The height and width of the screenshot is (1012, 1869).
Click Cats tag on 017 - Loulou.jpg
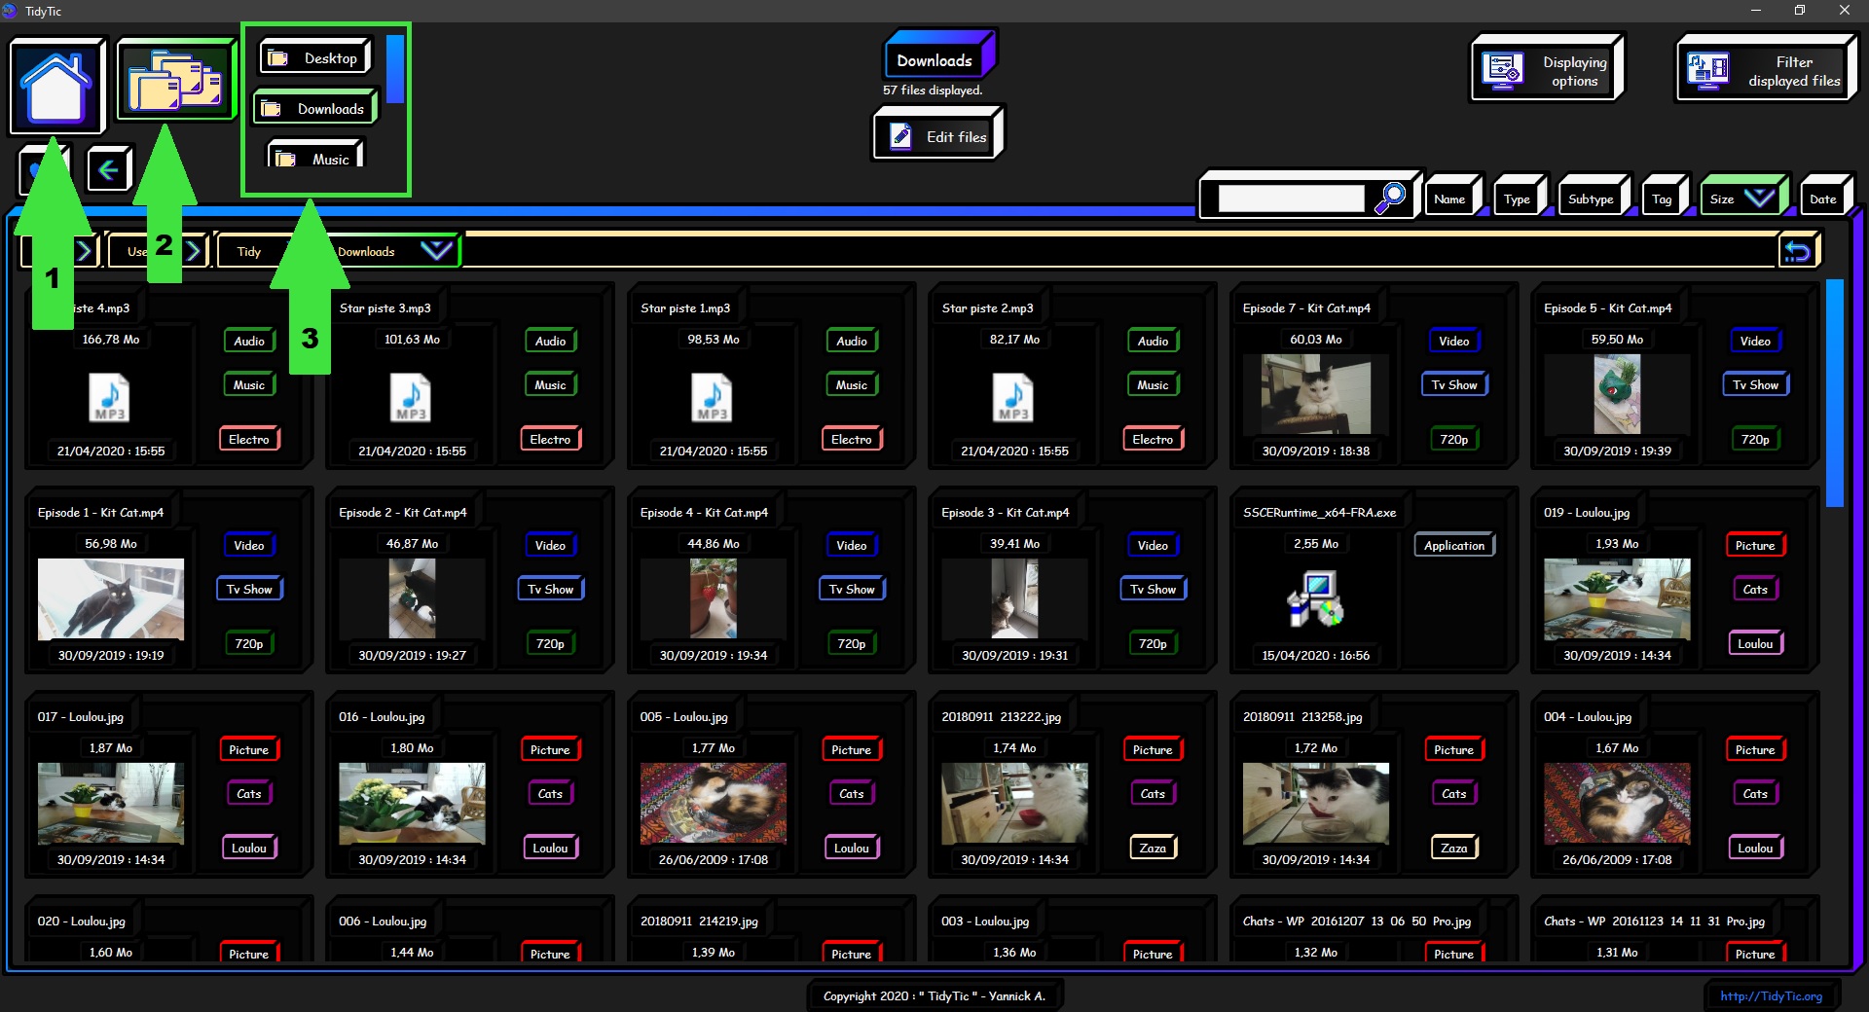248,793
